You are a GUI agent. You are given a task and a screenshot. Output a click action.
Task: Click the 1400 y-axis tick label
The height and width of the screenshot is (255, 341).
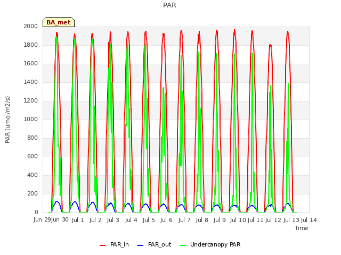click(31, 82)
